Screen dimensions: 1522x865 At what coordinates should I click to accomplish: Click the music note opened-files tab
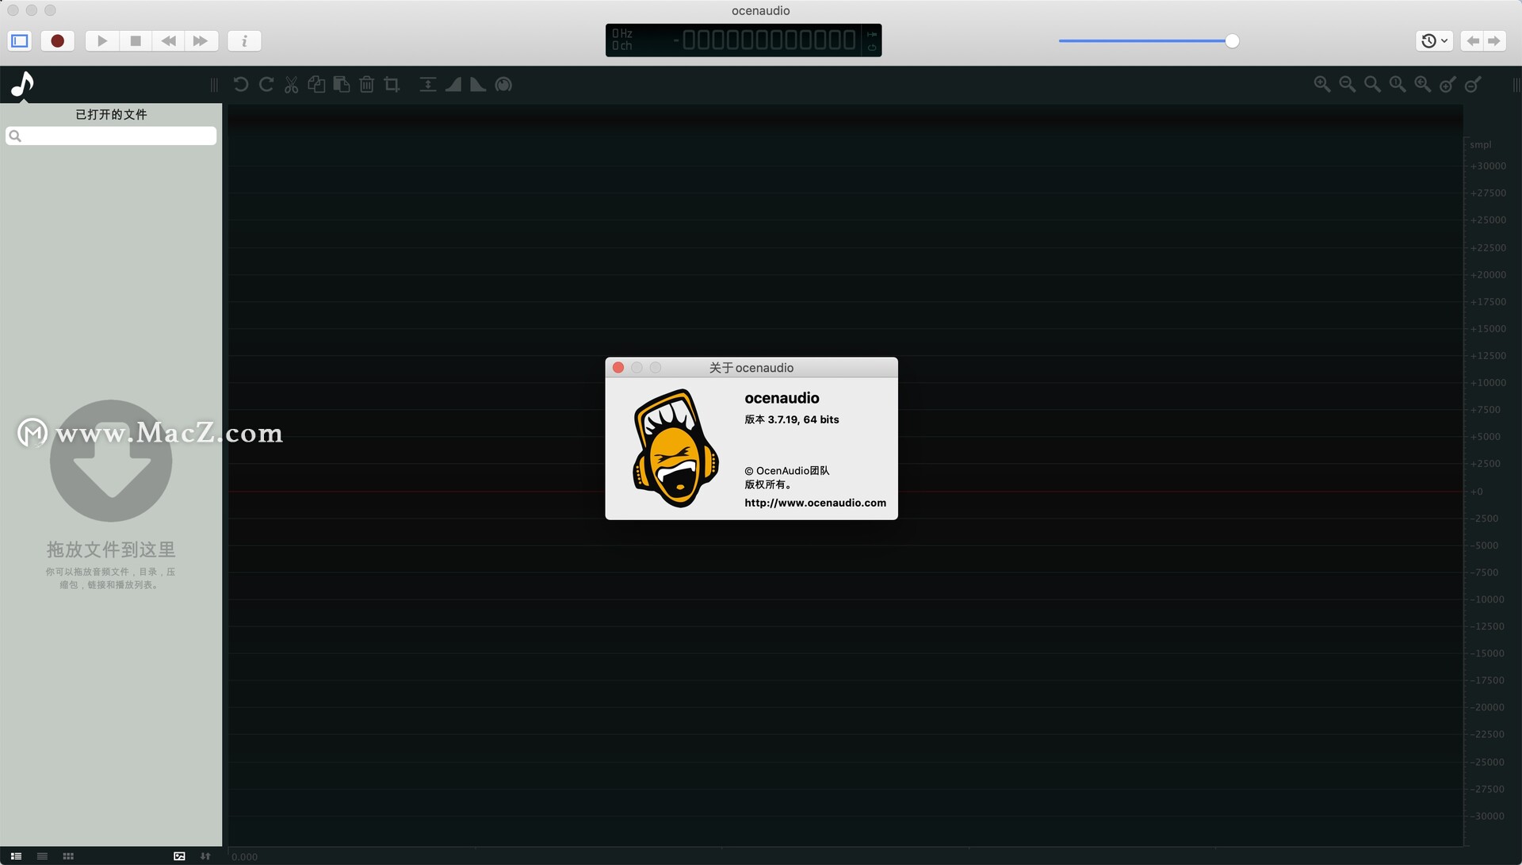[x=23, y=84]
